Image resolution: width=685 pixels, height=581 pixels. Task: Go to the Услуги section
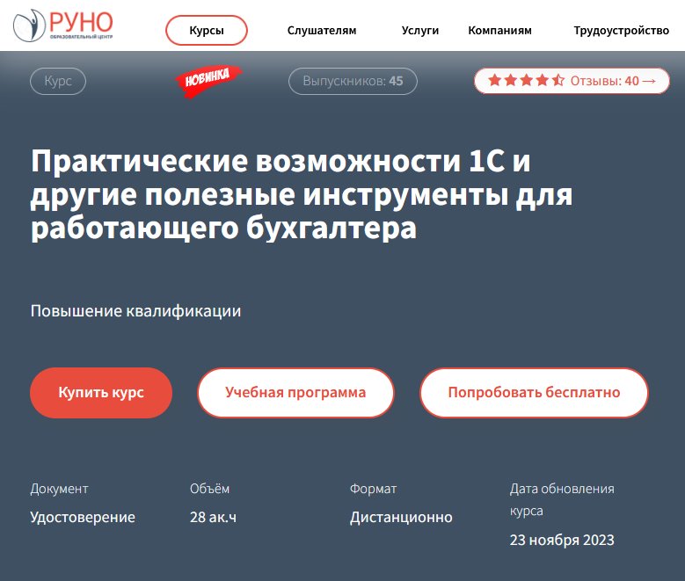pyautogui.click(x=420, y=30)
